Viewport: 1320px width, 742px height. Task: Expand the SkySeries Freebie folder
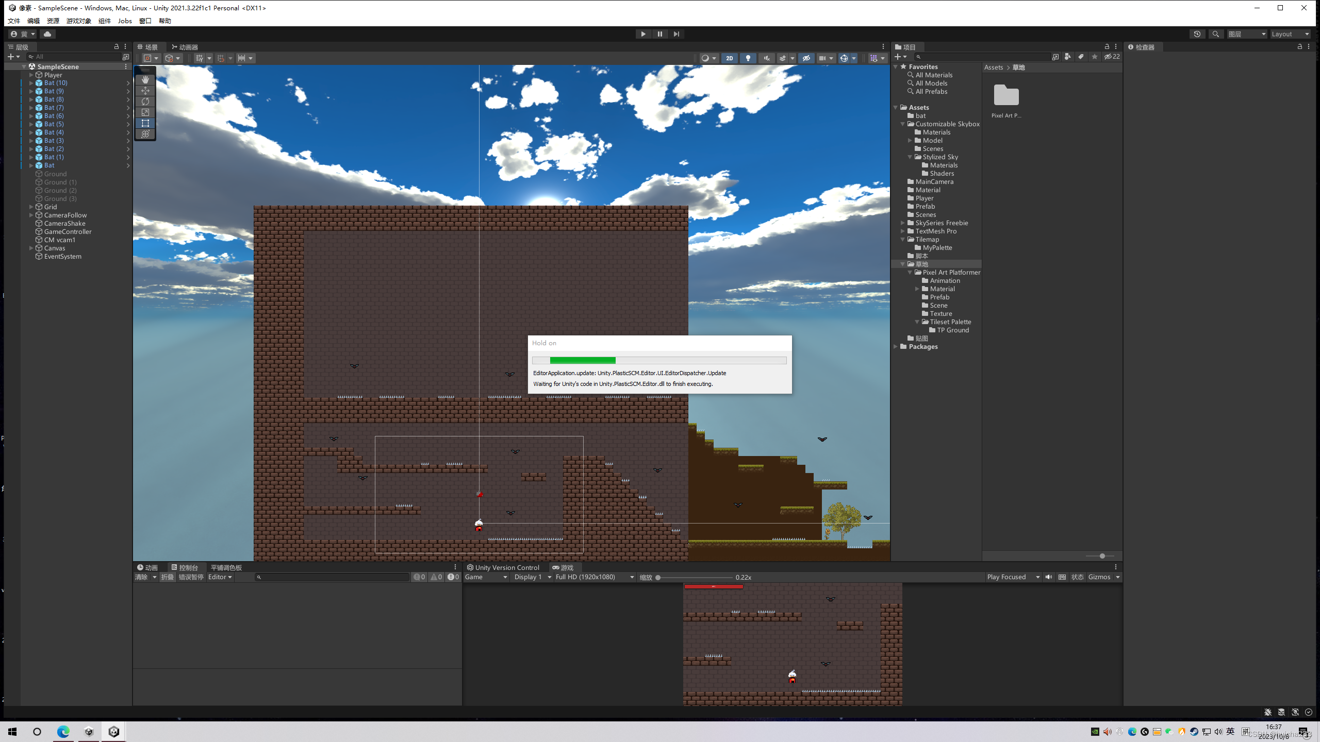[903, 223]
